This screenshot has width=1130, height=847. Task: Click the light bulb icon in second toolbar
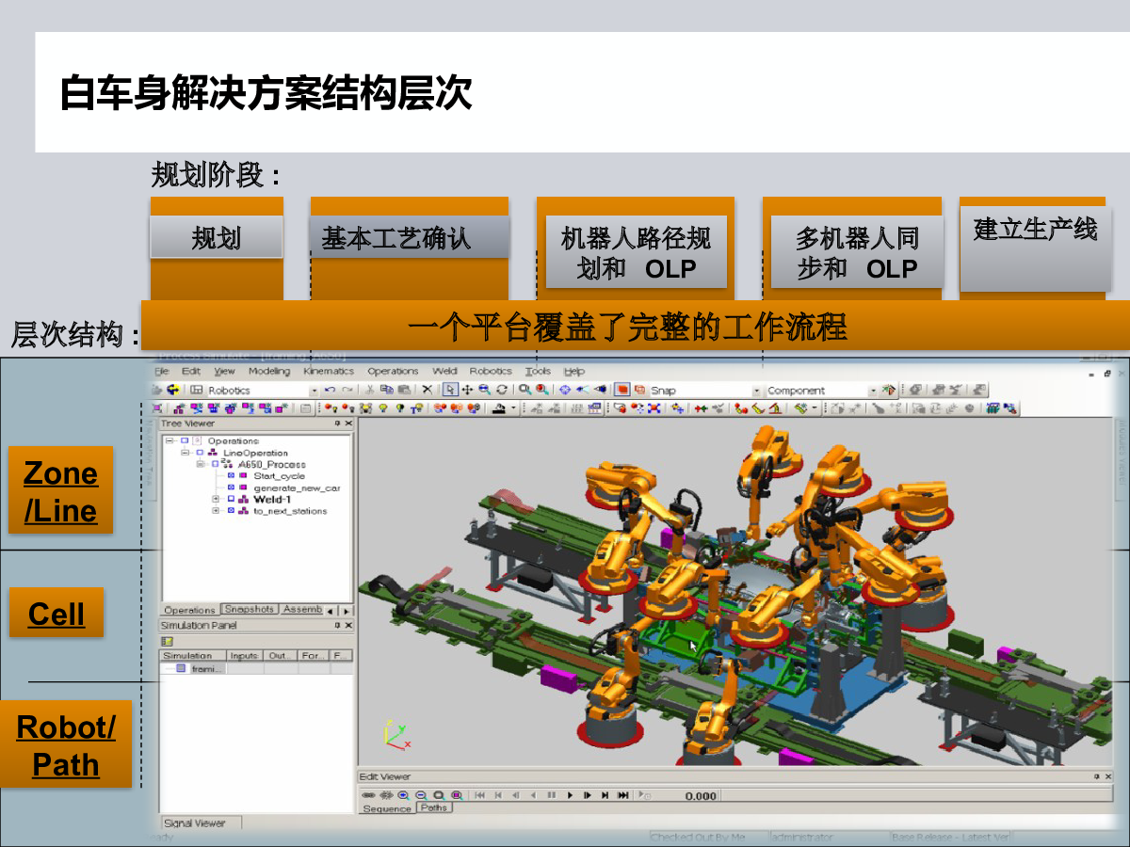[x=384, y=408]
